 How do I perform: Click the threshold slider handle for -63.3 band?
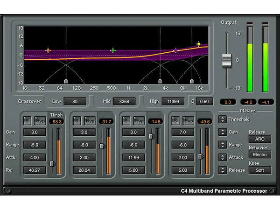tap(52, 164)
